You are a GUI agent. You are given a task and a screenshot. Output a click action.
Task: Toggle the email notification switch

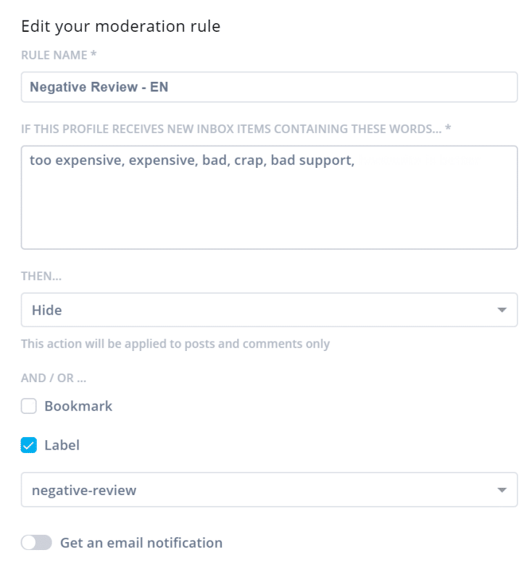[x=36, y=543]
